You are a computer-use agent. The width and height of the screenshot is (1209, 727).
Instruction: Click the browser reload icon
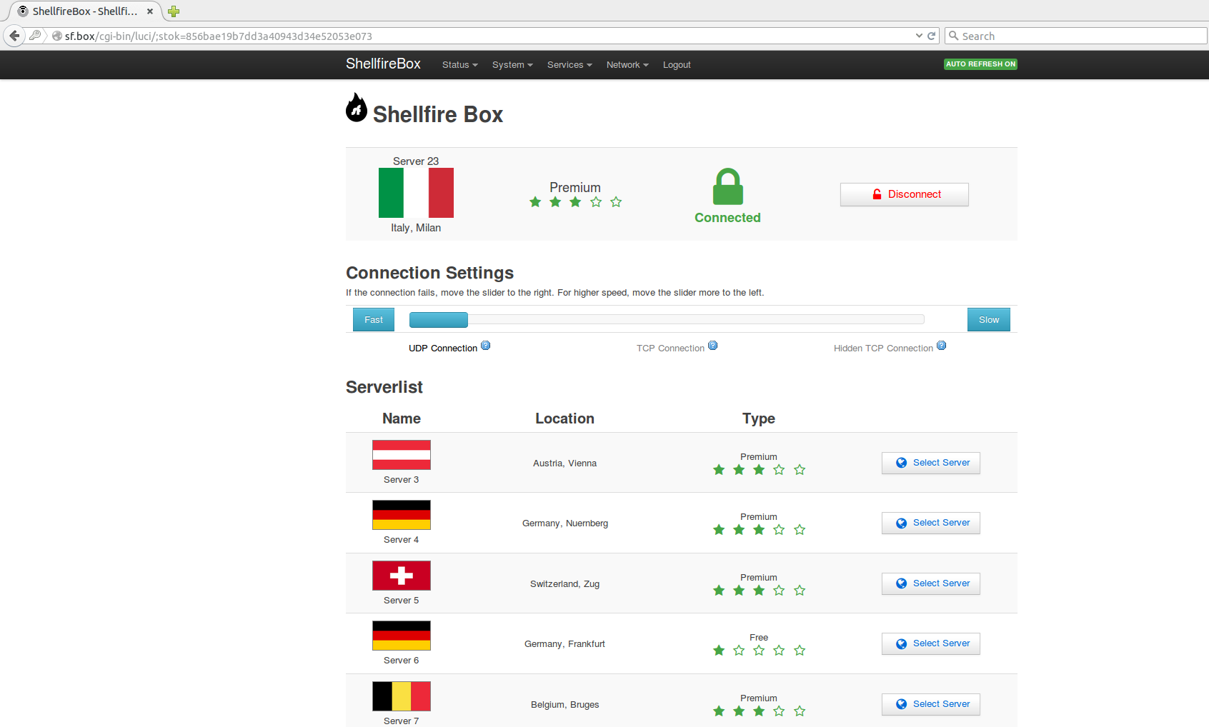click(x=932, y=36)
